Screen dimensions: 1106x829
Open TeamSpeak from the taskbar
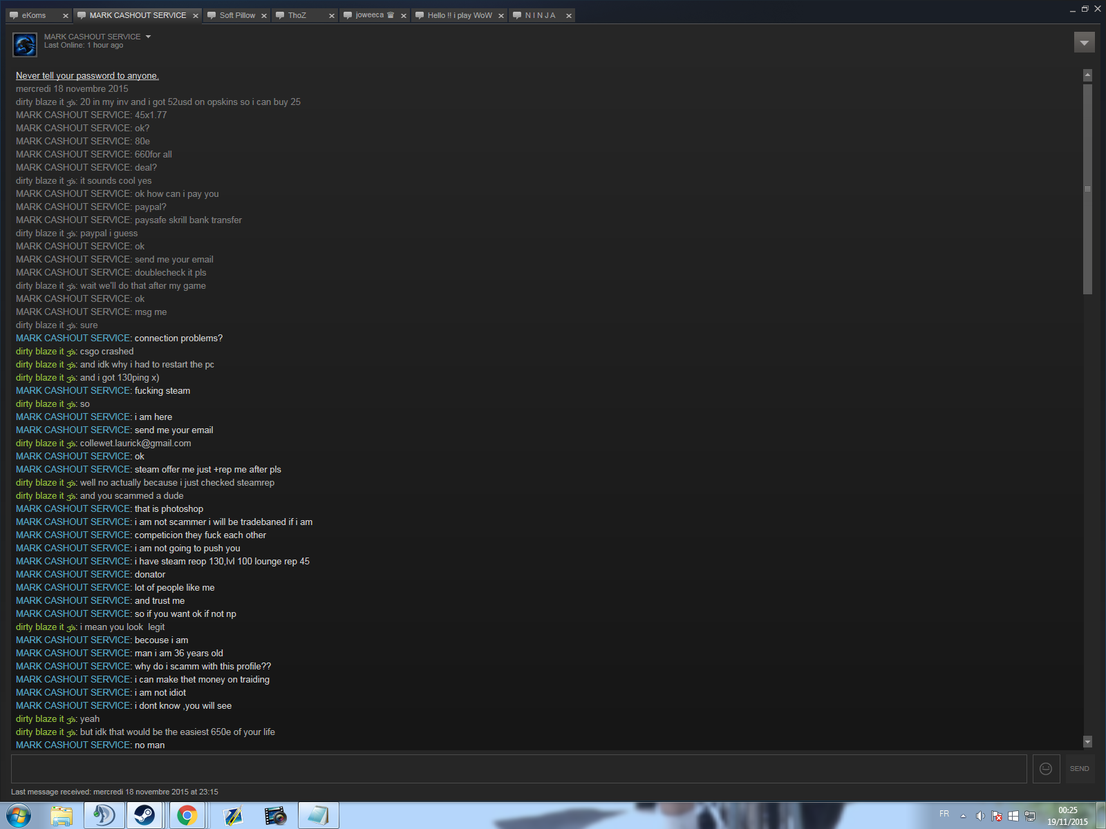tap(104, 816)
